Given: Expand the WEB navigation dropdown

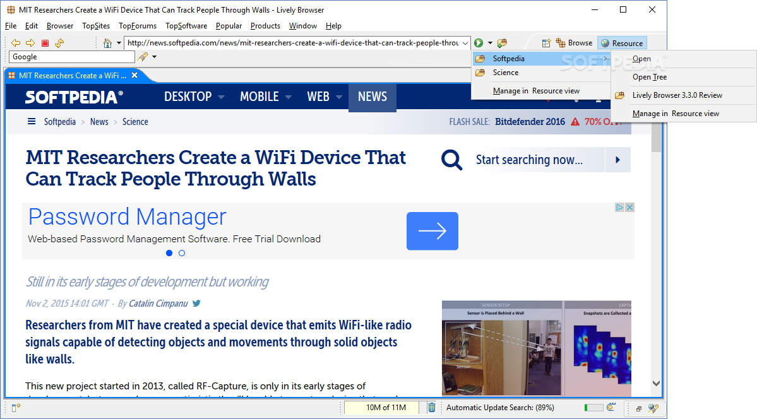Looking at the screenshot, I should click(x=339, y=97).
